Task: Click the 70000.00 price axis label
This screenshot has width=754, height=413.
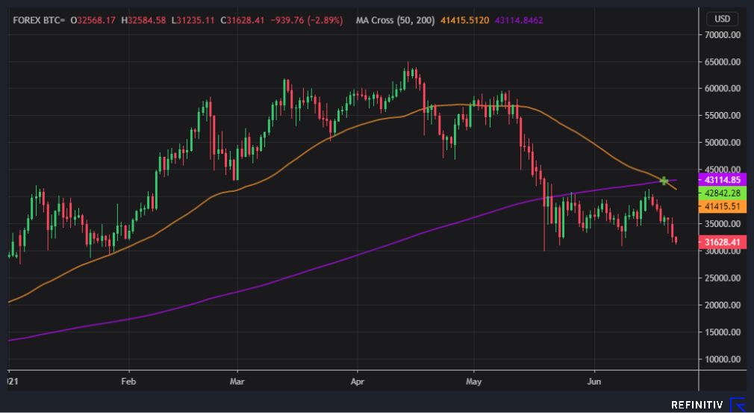Action: click(x=723, y=34)
